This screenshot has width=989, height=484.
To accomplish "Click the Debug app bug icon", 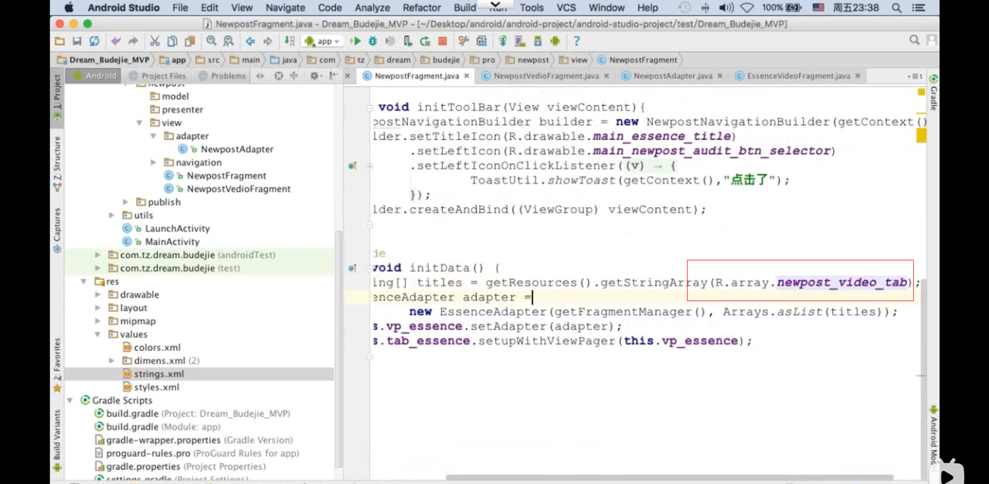I will (x=373, y=41).
